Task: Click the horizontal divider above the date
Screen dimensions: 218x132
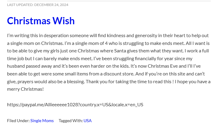Action: pyautogui.click(x=109, y=1)
